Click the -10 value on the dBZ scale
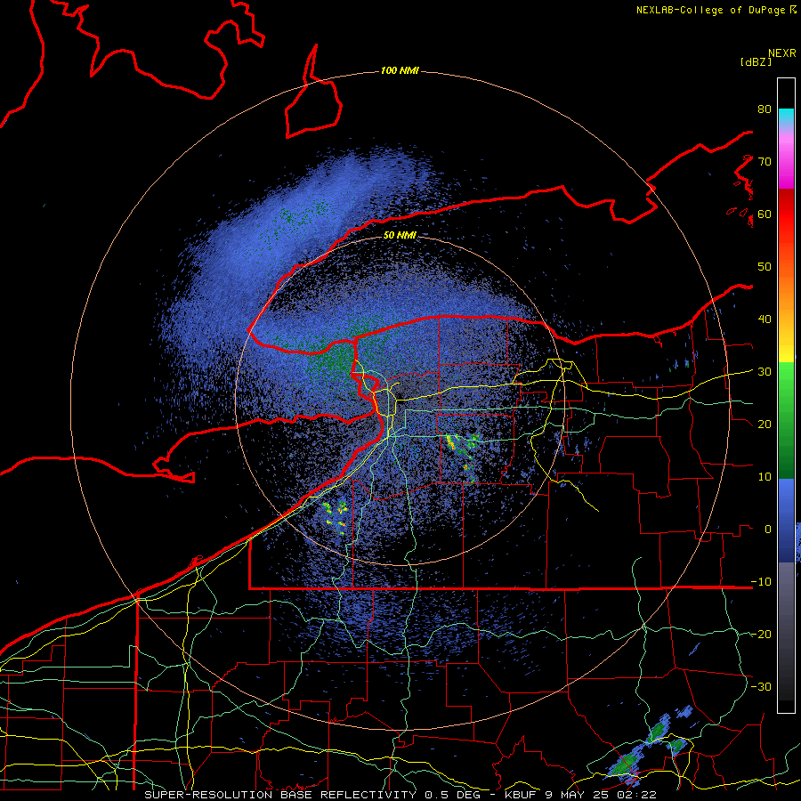The height and width of the screenshot is (801, 801). (761, 582)
